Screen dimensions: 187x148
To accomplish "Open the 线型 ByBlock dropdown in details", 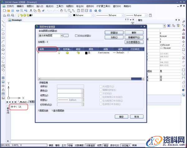I will (x=83, y=100).
